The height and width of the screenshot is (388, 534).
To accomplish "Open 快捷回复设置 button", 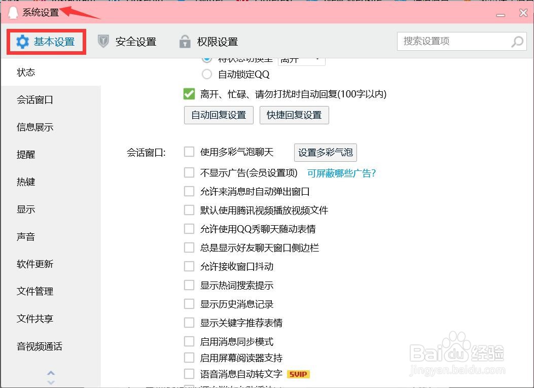I will tap(294, 115).
